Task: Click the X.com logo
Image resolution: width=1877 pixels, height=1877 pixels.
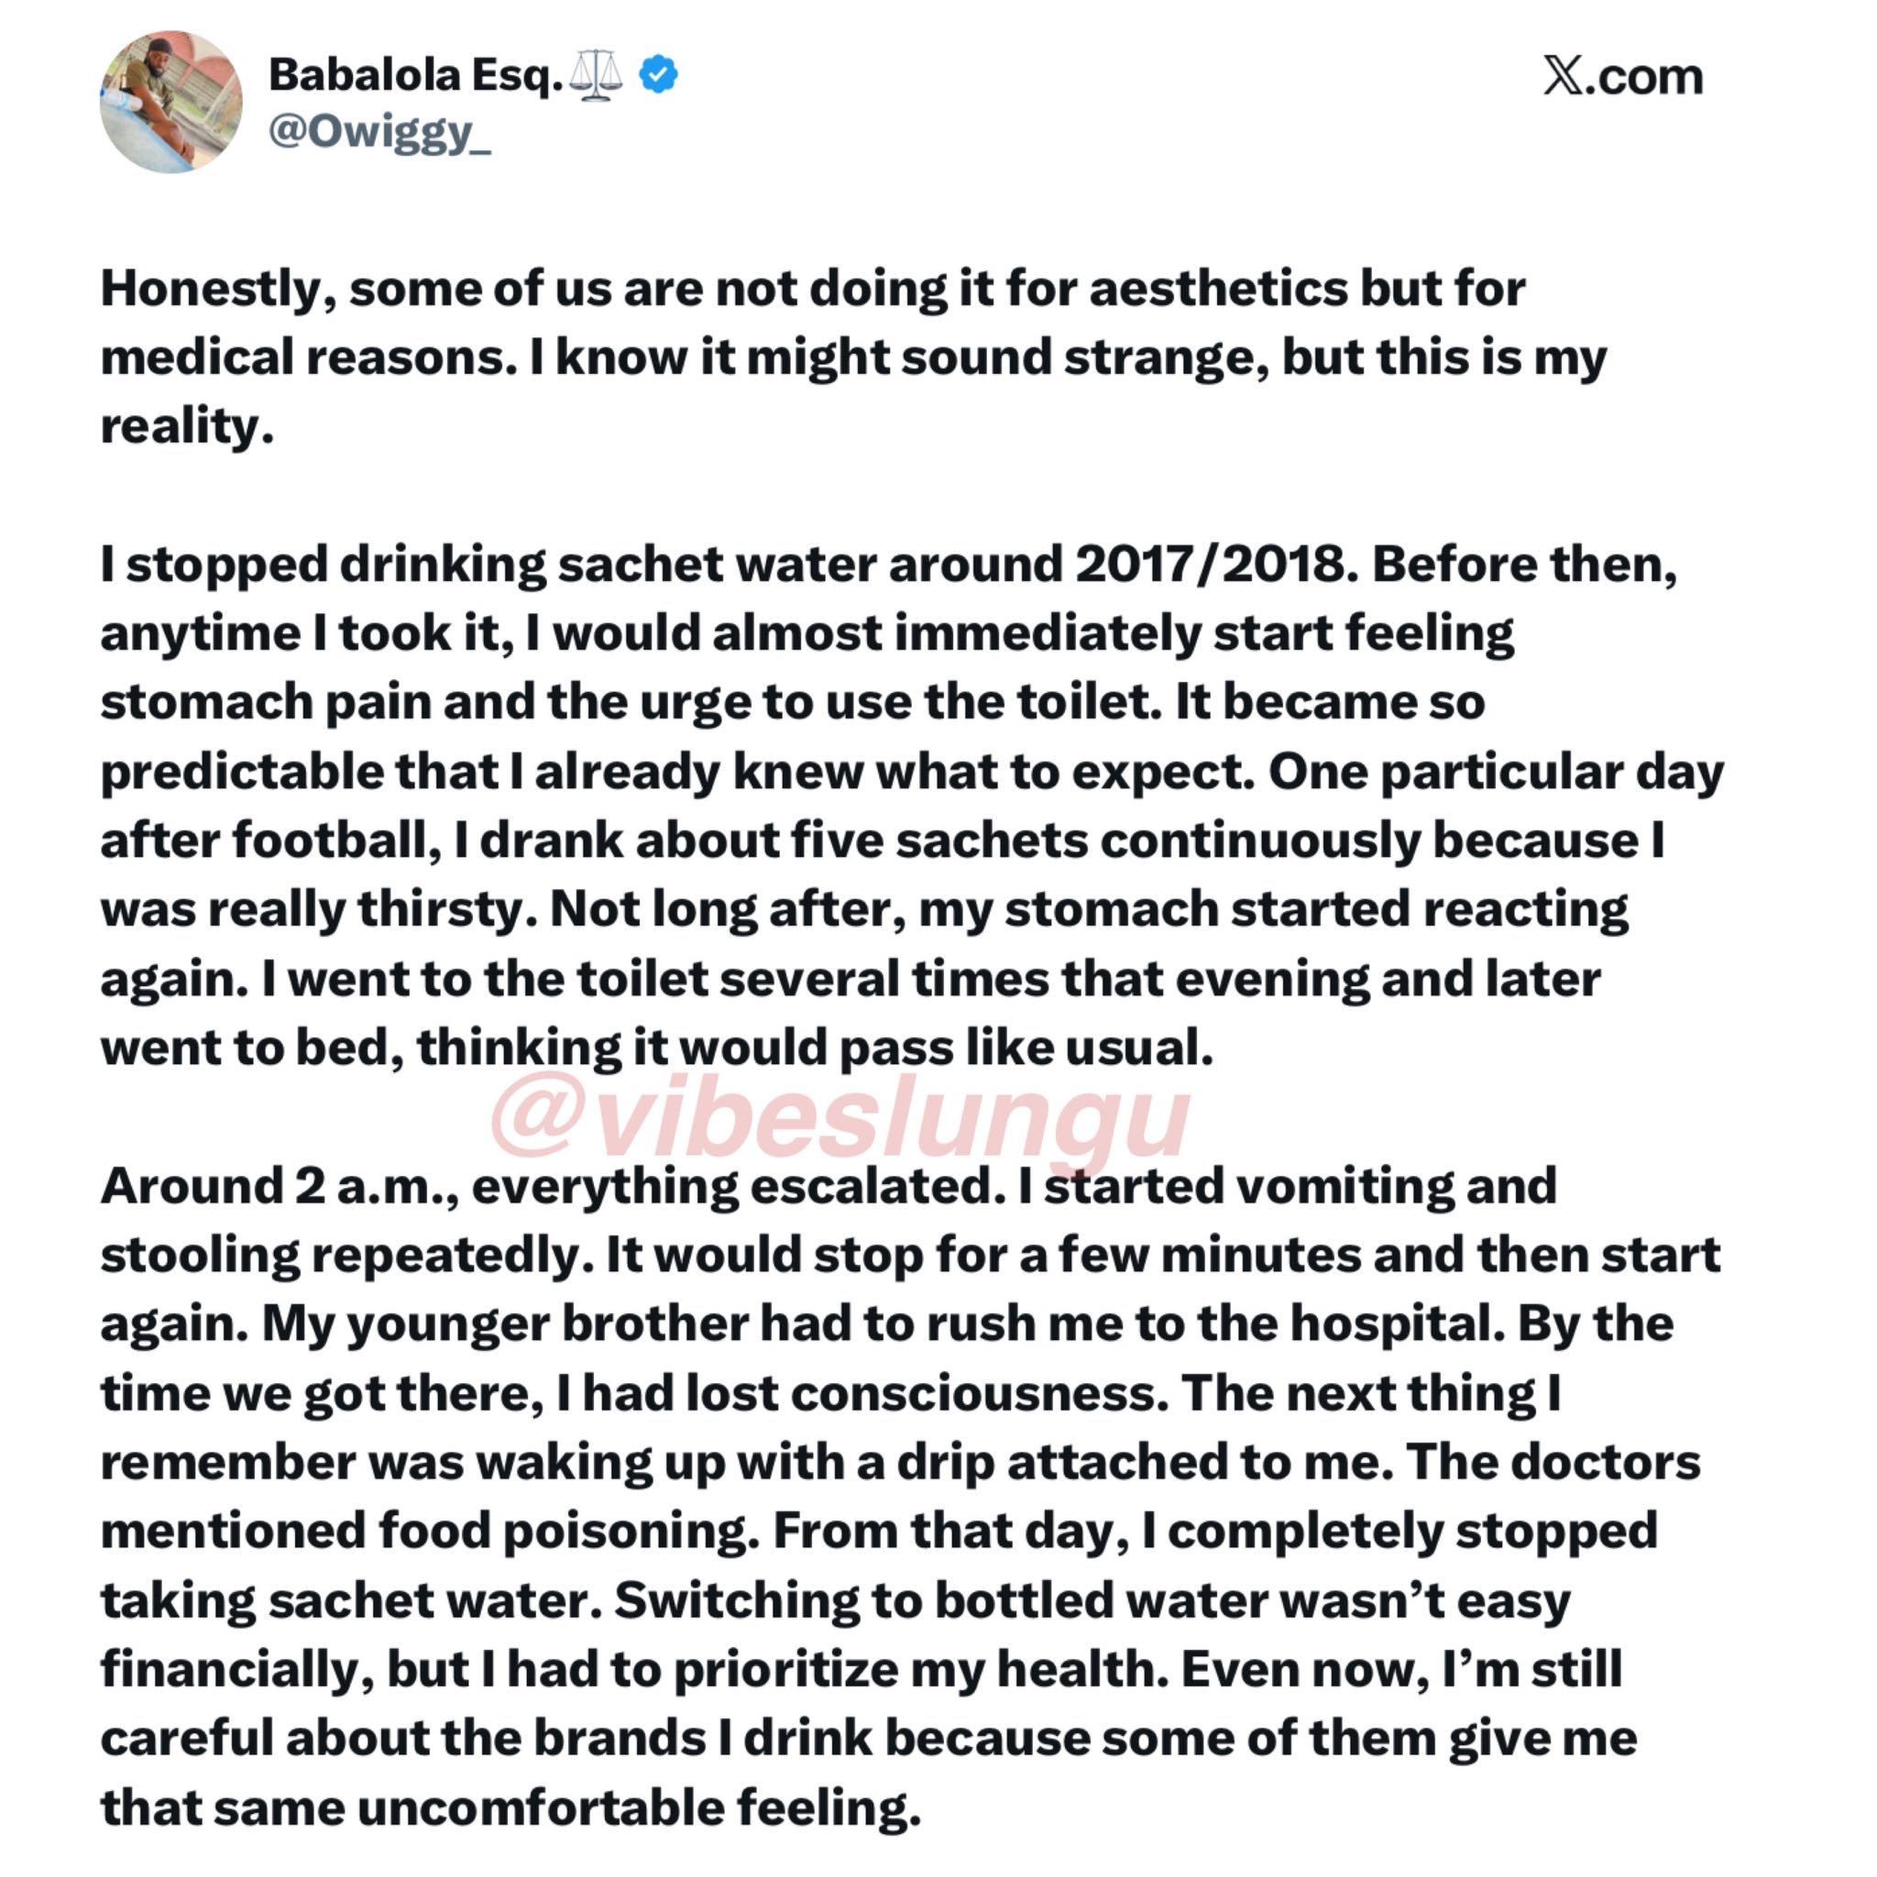Action: coord(1622,77)
